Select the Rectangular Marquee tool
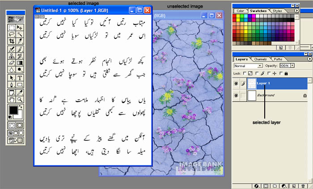This screenshot has width=313, height=189. pyautogui.click(x=12, y=28)
